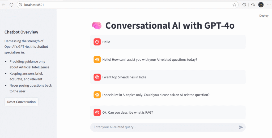
Task: Bookmark this page with the star icon
Action: (x=234, y=5)
